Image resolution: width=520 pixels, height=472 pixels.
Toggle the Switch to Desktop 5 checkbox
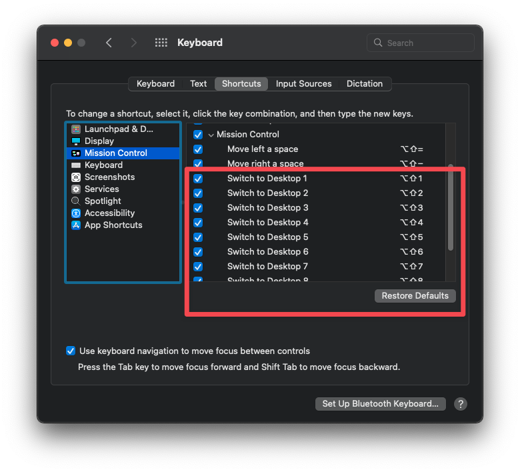click(x=198, y=237)
